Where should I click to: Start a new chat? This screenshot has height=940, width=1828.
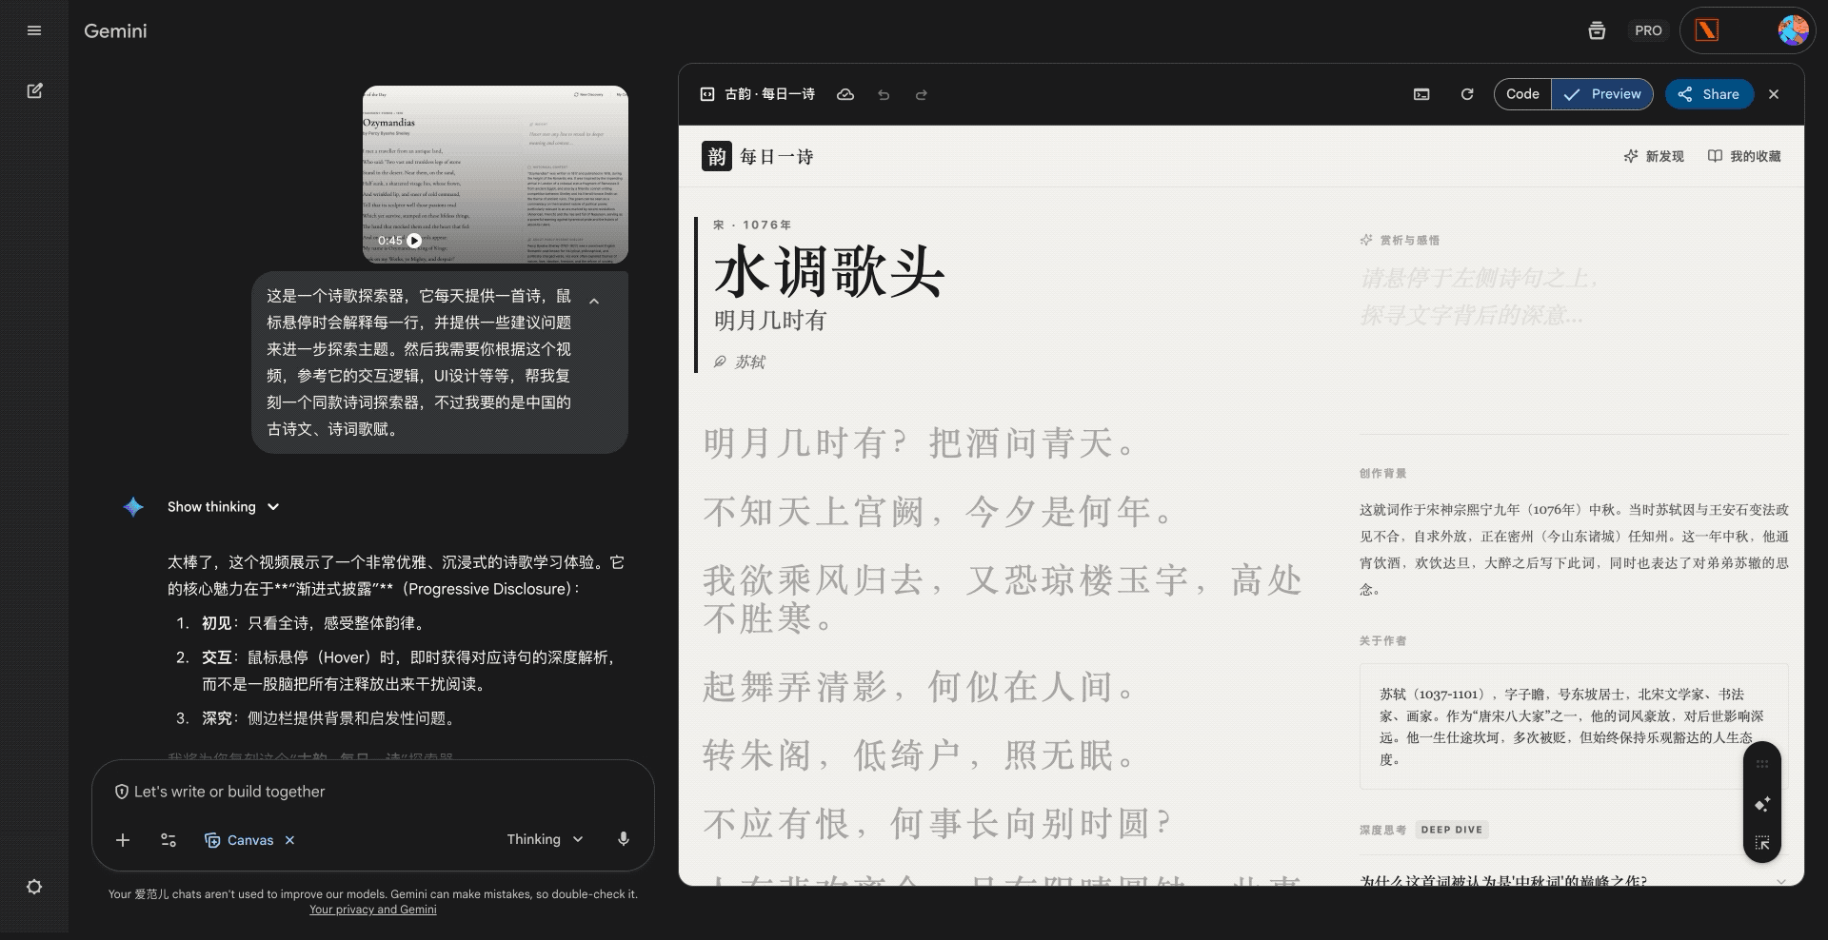click(35, 90)
